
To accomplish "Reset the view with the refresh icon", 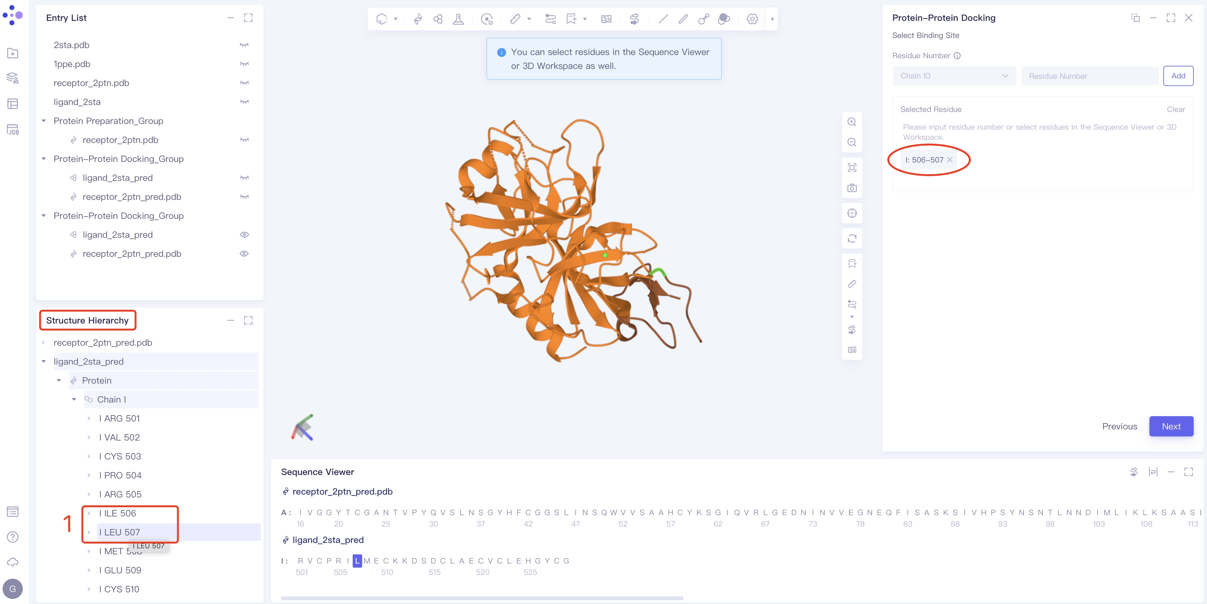I will coord(852,238).
